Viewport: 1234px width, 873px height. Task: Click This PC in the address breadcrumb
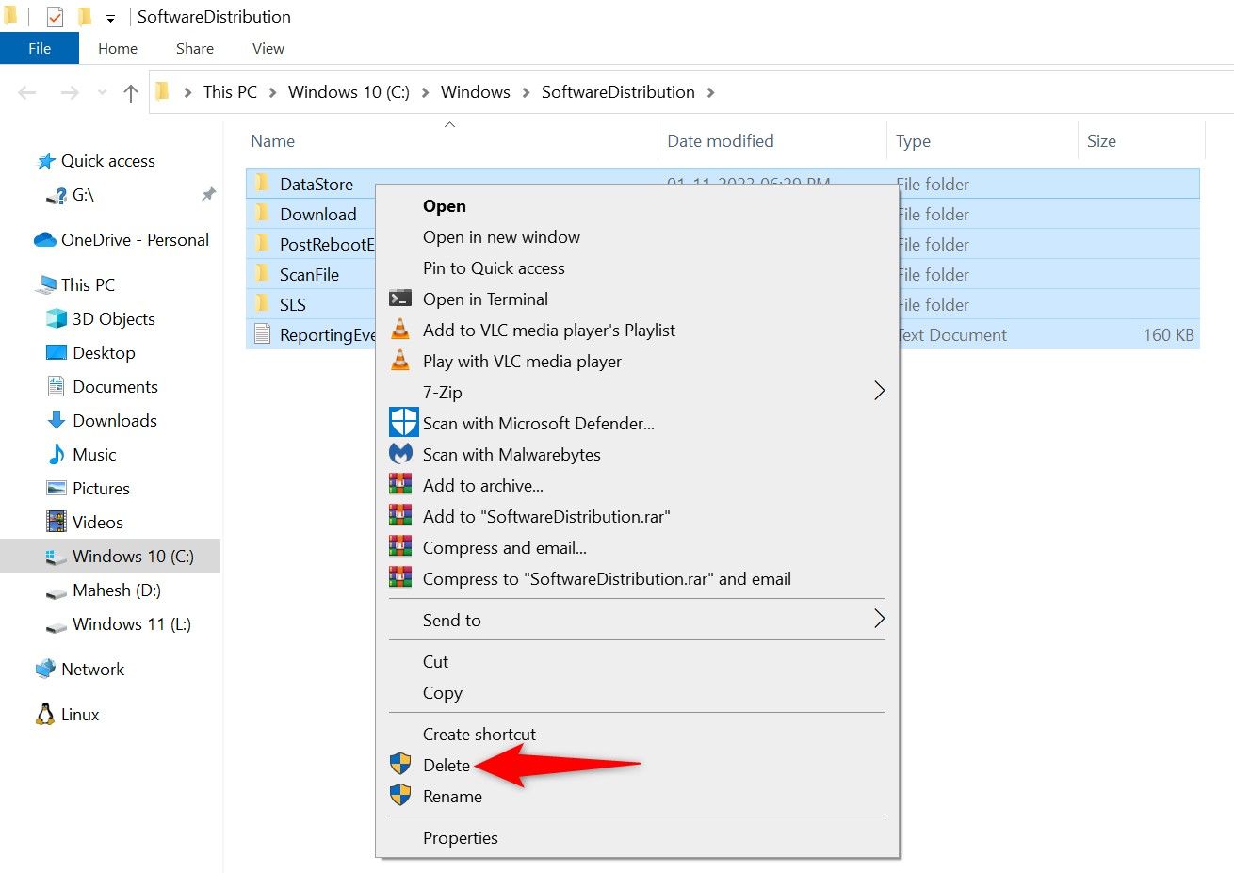coord(230,92)
